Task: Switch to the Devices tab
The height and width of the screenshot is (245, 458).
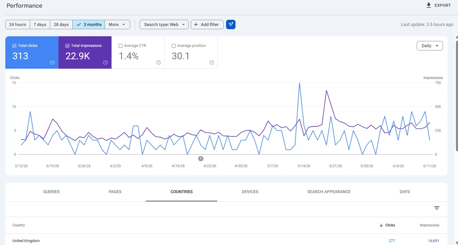Action: [250, 192]
